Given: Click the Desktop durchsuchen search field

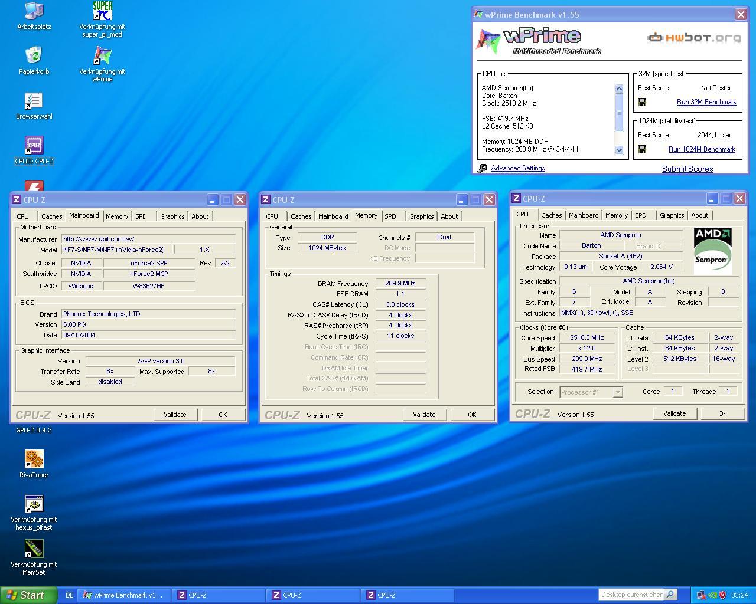Looking at the screenshot, I should coord(631,595).
